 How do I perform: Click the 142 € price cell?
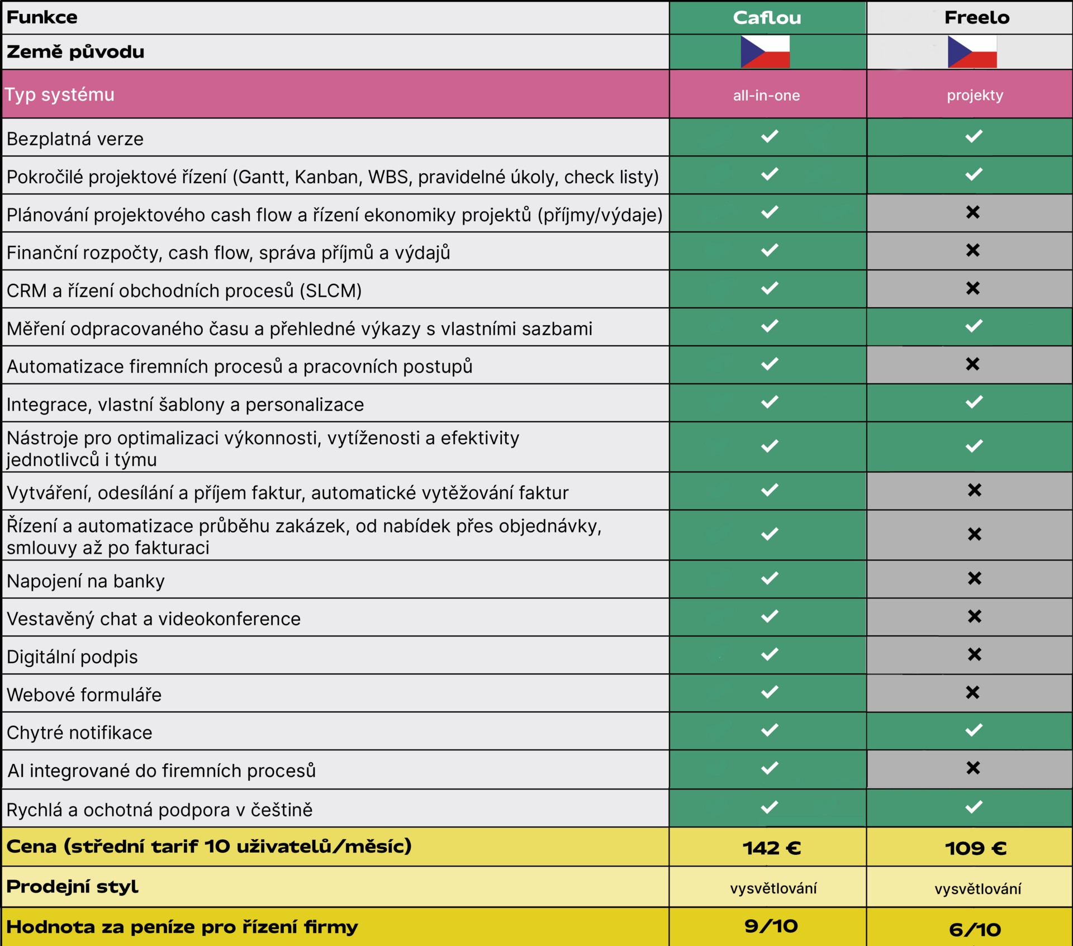tap(771, 848)
